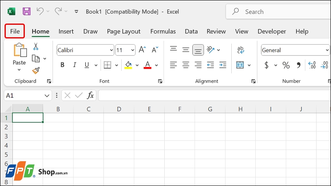331x186 pixels.
Task: Open Alignment group dialog launcher
Action: 253,81
